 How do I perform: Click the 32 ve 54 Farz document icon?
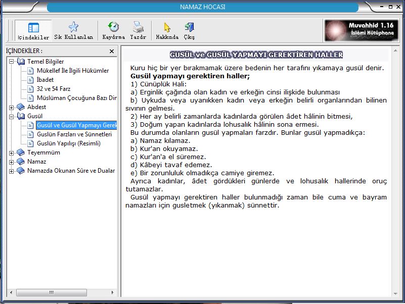click(30, 89)
